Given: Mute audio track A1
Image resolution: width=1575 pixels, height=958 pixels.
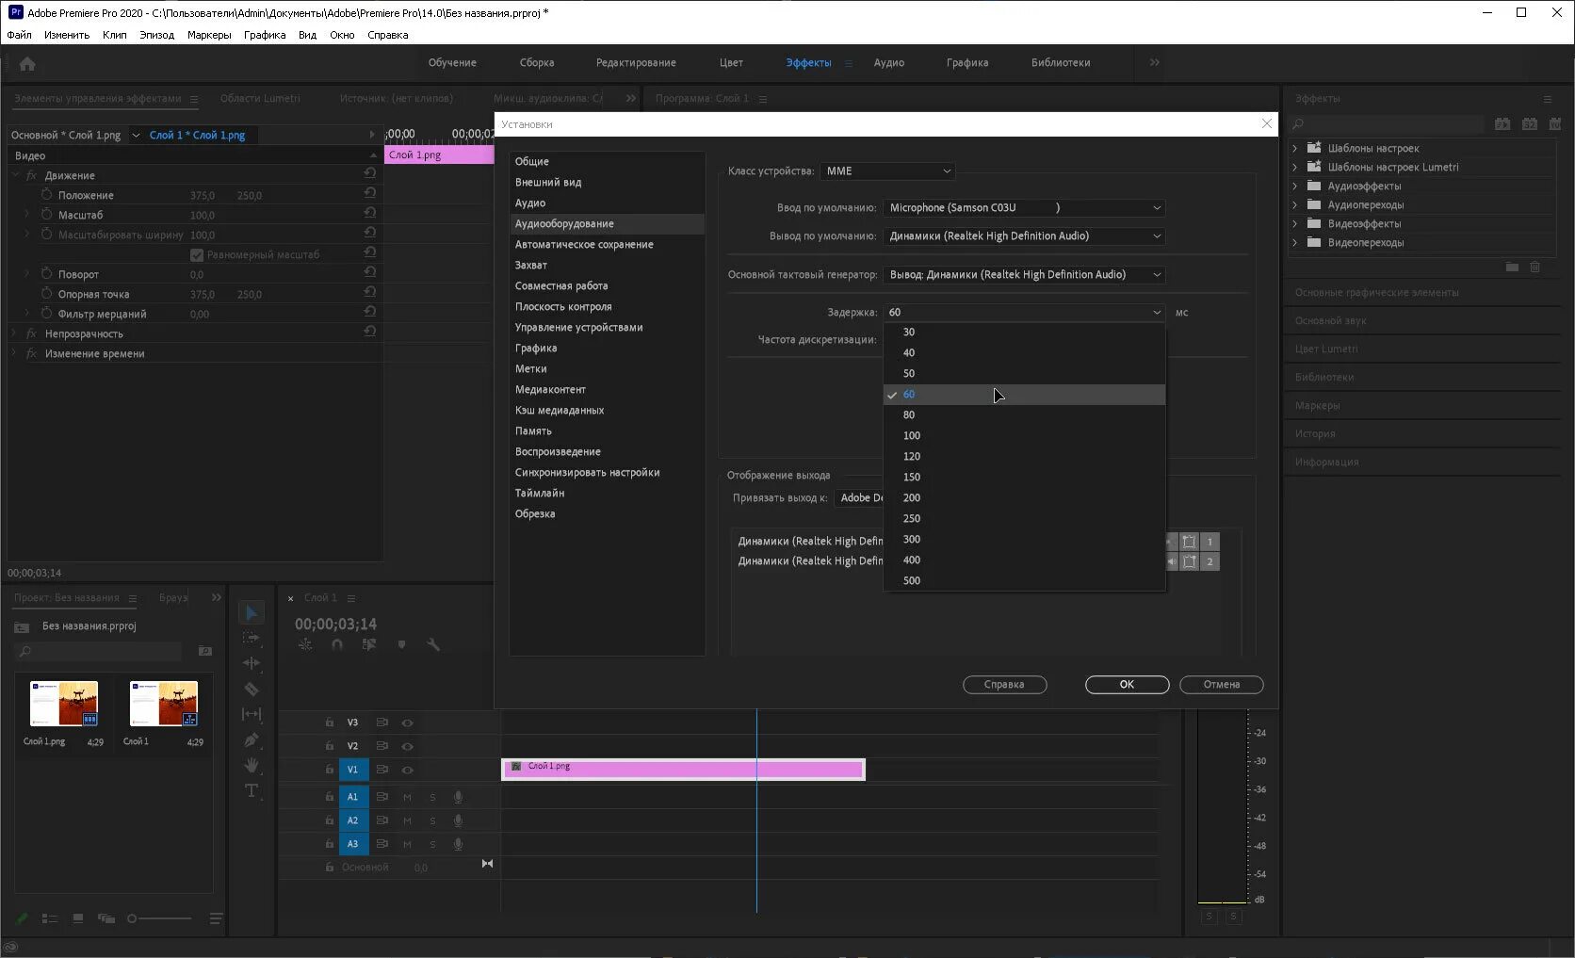Looking at the screenshot, I should click(407, 796).
